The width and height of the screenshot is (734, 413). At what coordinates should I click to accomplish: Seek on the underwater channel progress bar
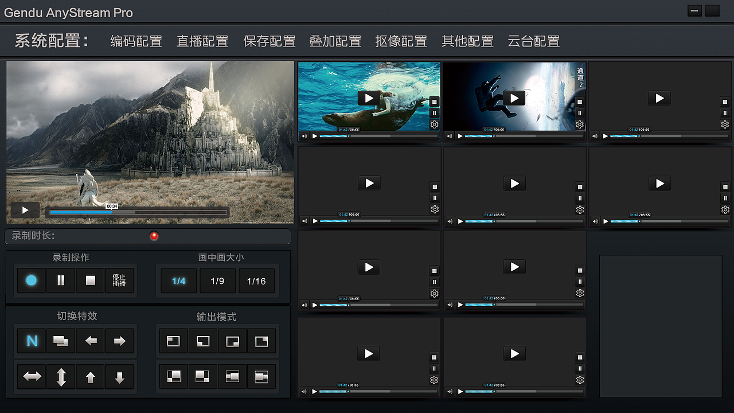(378, 137)
